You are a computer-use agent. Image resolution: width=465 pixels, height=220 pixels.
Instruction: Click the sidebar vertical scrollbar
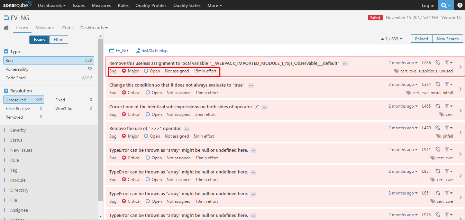pyautogui.click(x=101, y=121)
